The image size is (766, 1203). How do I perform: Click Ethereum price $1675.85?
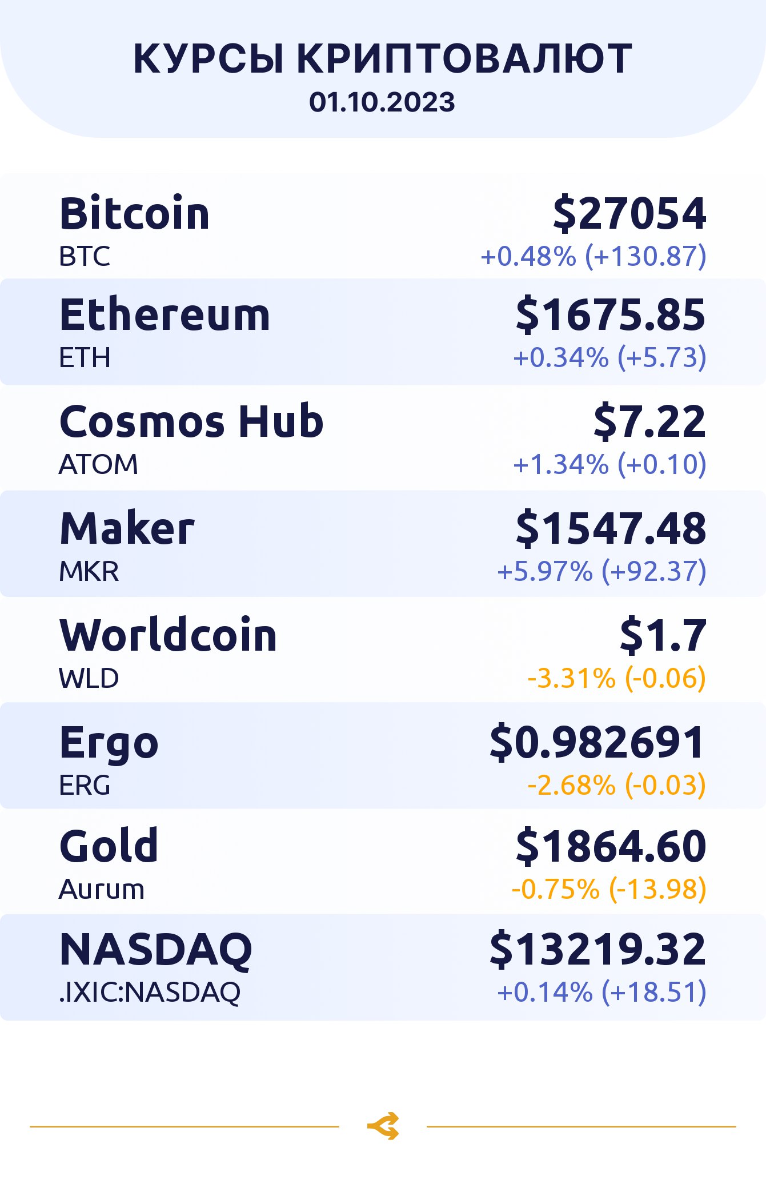(x=611, y=315)
